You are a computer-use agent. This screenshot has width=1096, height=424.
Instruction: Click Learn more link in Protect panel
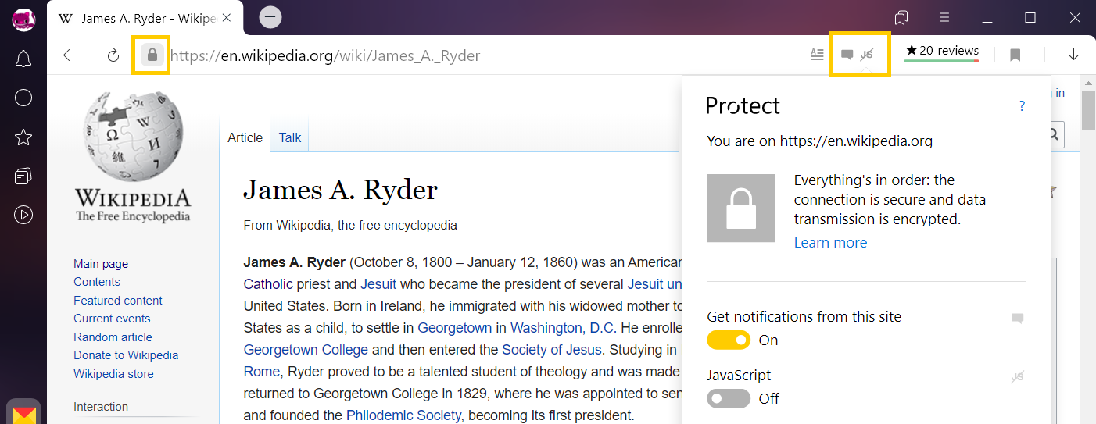[830, 243]
